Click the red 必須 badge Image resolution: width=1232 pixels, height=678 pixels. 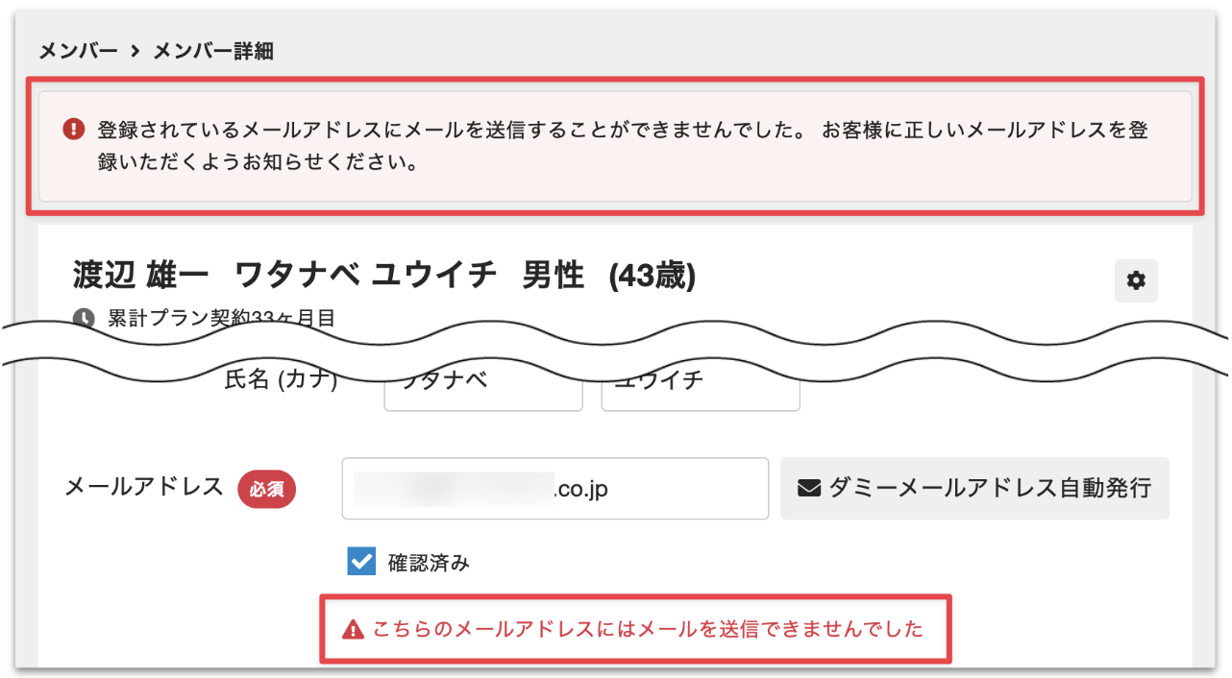(266, 489)
